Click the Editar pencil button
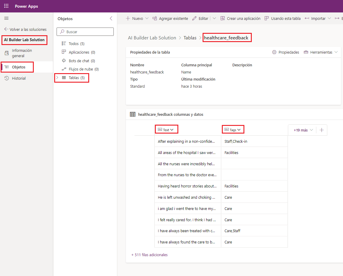343x276 pixels. tap(200, 19)
